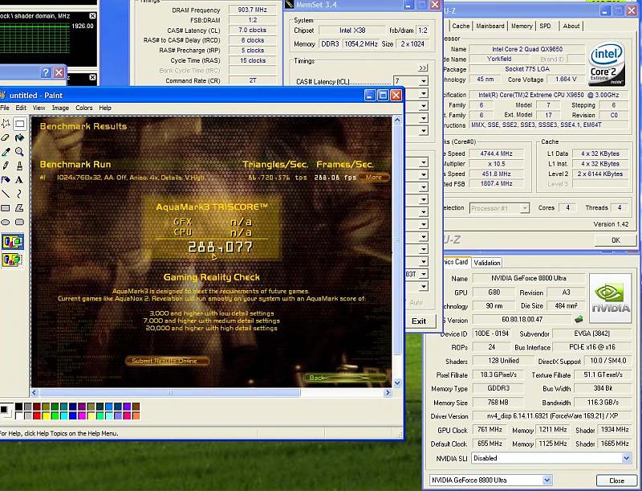Pick the yellow color swatch in Paint
The image size is (642, 491).
(x=46, y=415)
